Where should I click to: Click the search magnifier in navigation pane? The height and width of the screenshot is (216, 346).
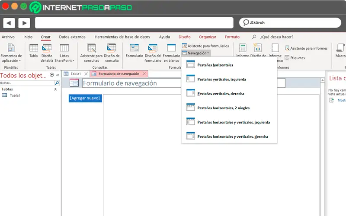click(57, 83)
